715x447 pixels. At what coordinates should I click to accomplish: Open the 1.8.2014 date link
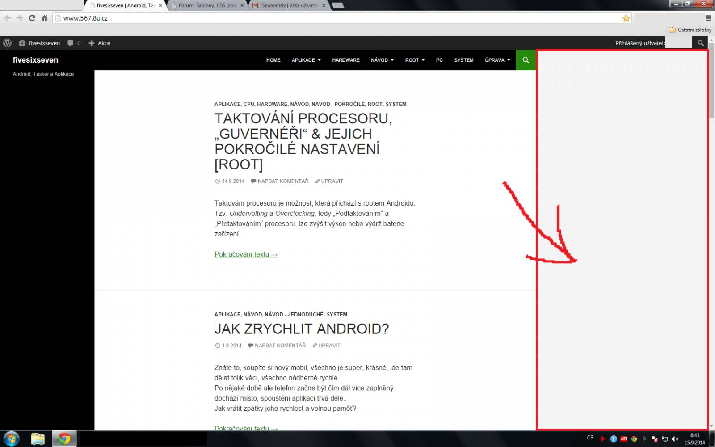coord(228,346)
